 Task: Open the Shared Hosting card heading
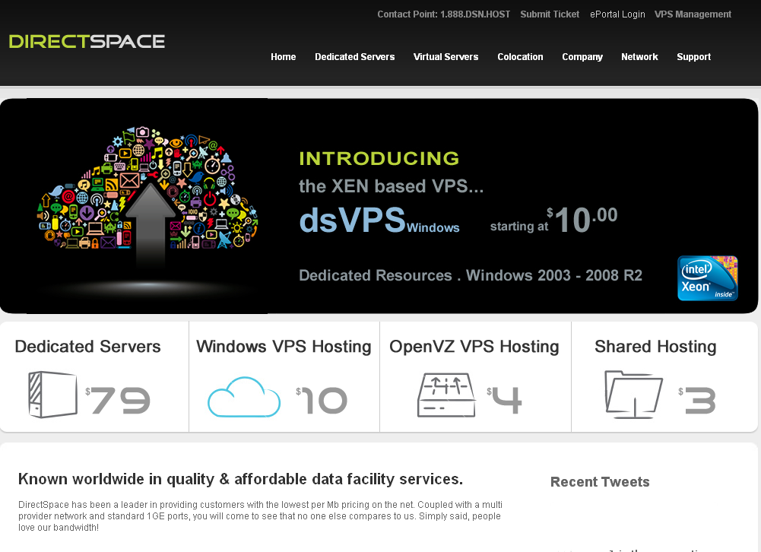[x=655, y=347]
